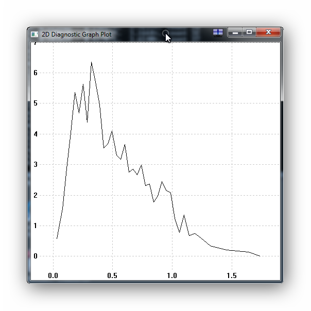The width and height of the screenshot is (311, 311).
Task: Click the y-axis label 2
Action: coord(36,195)
